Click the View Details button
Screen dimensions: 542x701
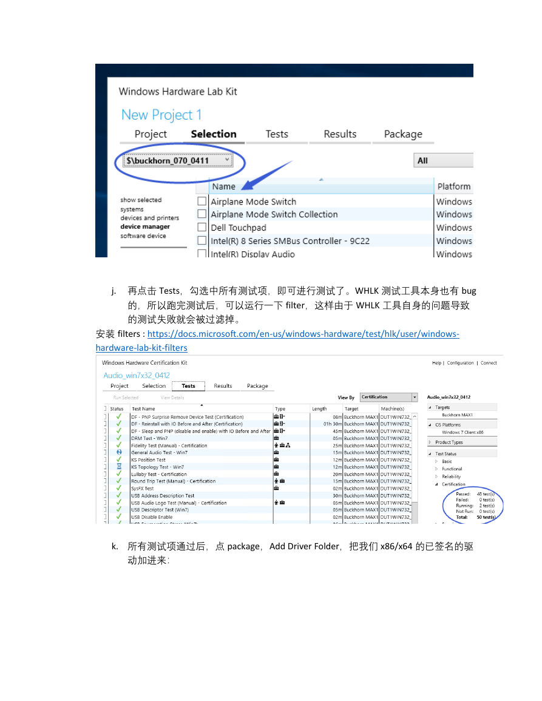click(172, 398)
